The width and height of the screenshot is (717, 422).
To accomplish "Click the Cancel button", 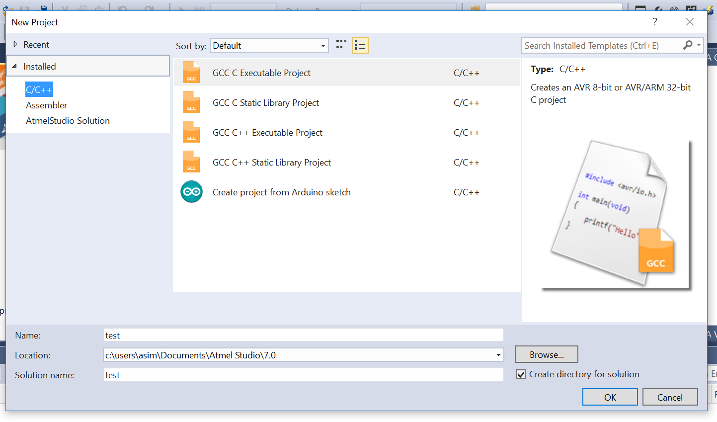I will point(670,397).
